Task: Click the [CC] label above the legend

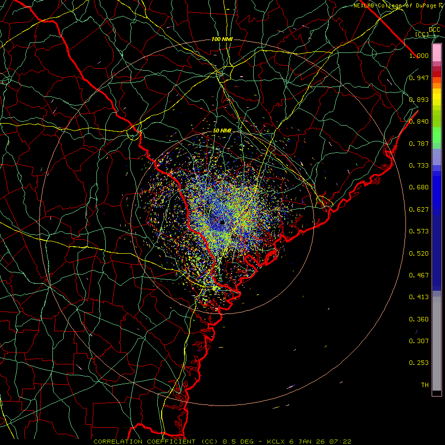Action: [x=422, y=34]
